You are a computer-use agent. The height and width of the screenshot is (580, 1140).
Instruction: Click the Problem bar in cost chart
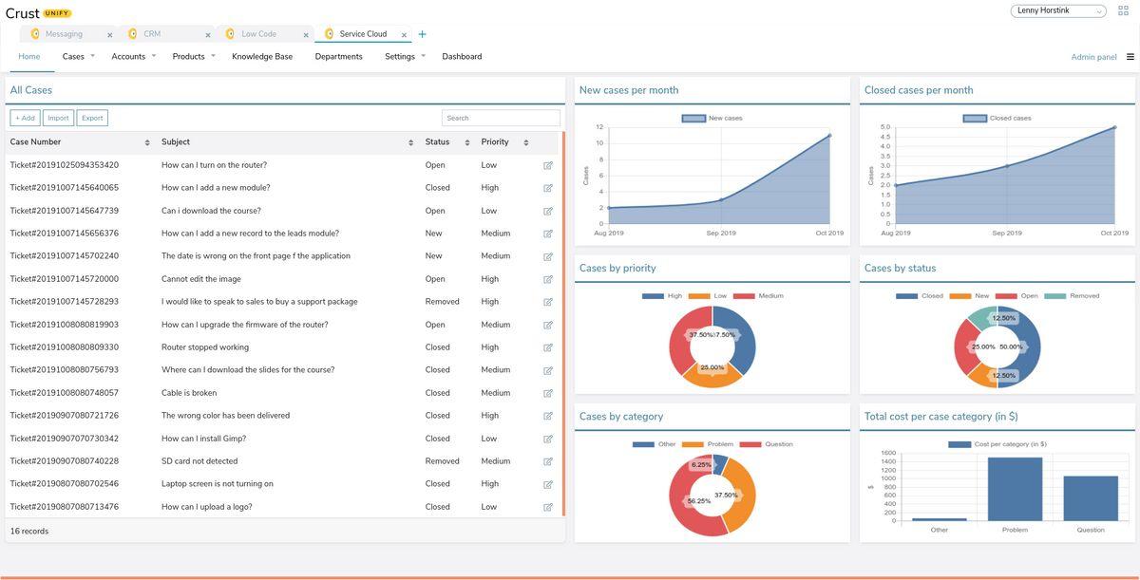point(1015,489)
